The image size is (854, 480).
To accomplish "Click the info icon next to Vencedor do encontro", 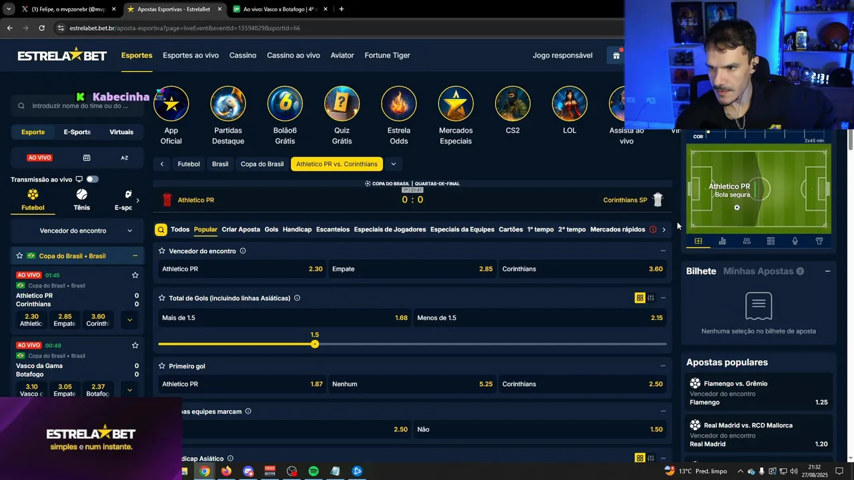I will (x=243, y=251).
